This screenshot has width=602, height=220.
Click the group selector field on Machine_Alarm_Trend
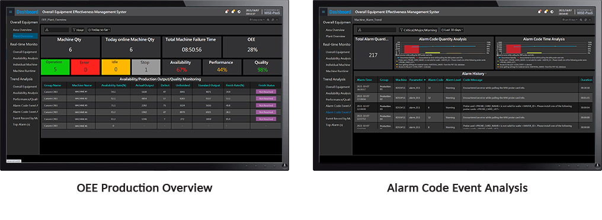[x=376, y=30]
